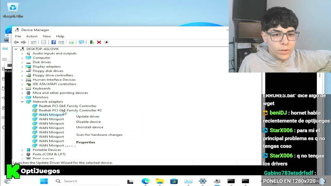
Task: Expand the Display adapters category
Action: [x=22, y=67]
